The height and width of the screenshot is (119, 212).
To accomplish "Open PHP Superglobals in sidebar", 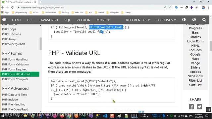I will (x=14, y=44).
